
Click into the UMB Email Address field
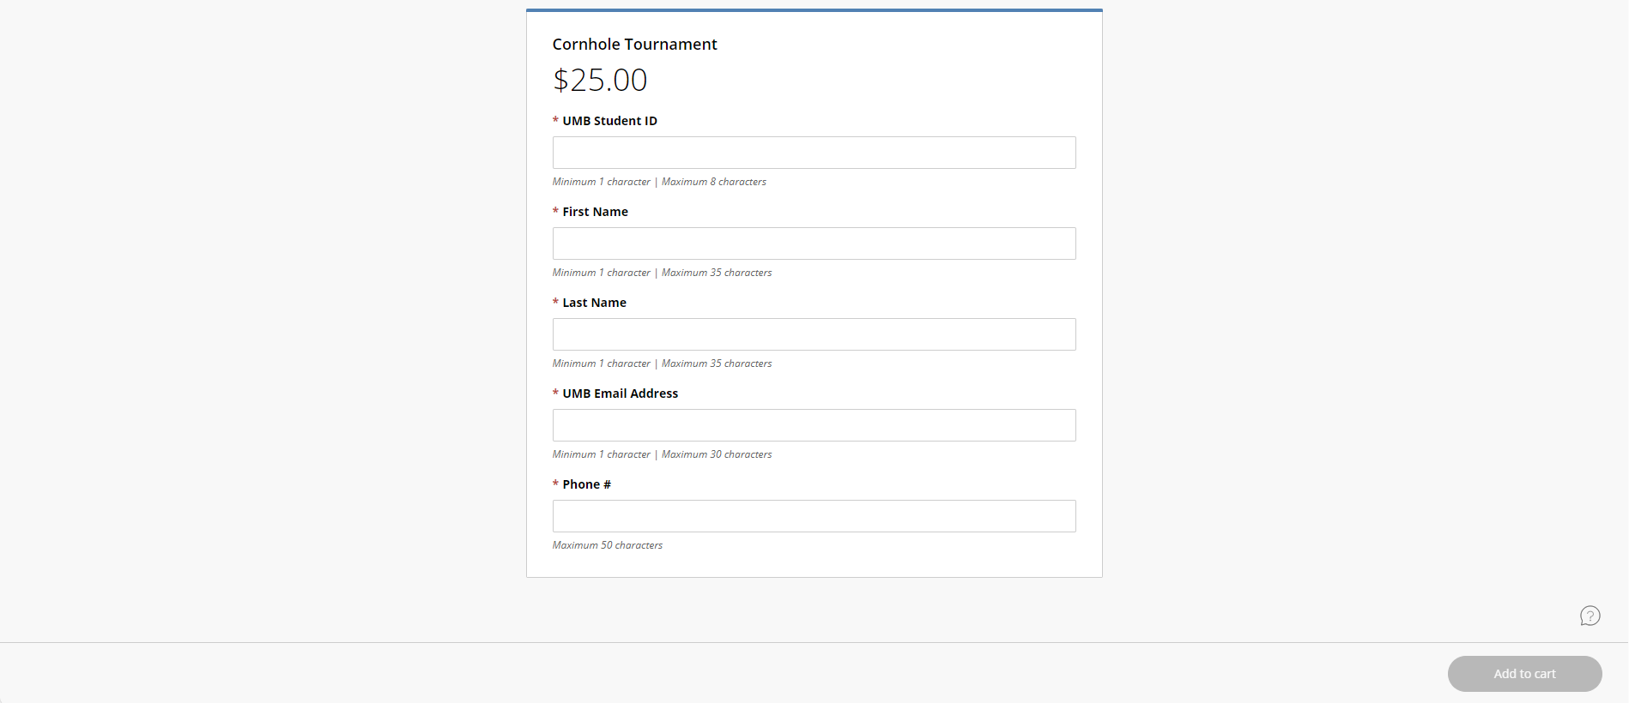814,425
